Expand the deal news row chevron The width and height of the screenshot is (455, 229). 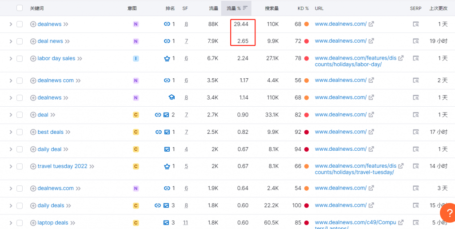[11, 41]
